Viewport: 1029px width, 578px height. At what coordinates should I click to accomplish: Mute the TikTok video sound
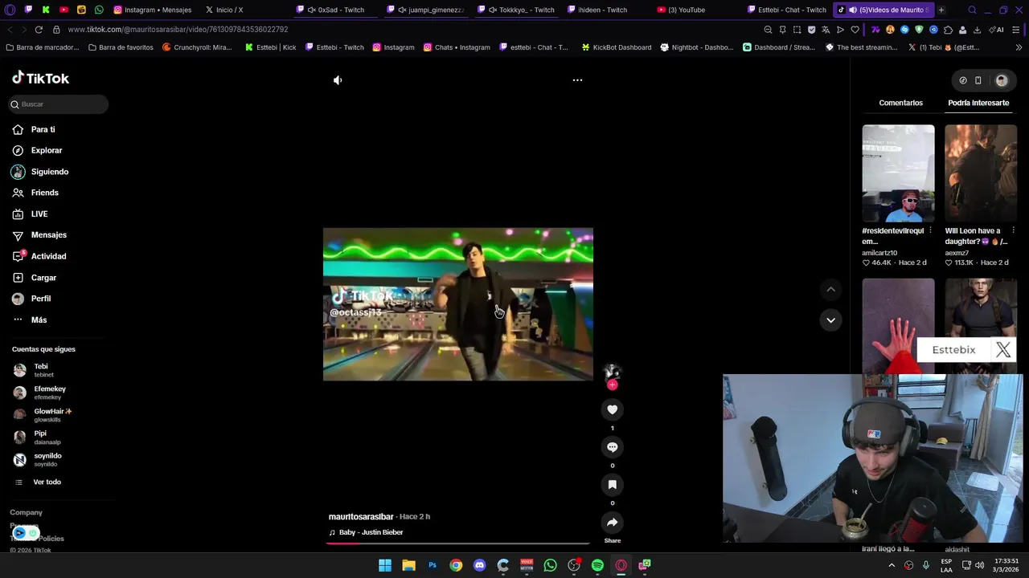[338, 80]
